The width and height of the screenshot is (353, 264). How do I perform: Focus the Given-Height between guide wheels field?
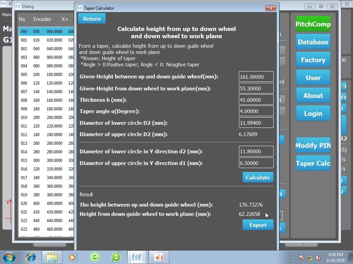pyautogui.click(x=256, y=77)
